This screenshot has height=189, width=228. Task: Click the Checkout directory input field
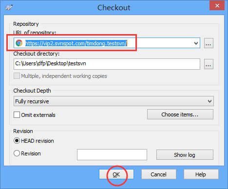pos(107,64)
